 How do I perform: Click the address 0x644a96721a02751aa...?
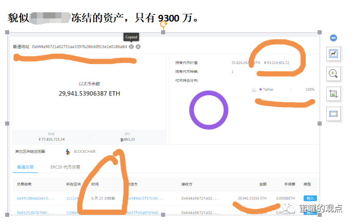click(79, 47)
